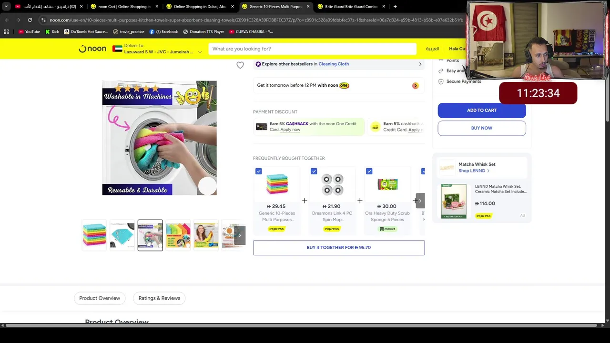The image size is (610, 343).
Task: Click the express badge under Generic towels
Action: (x=276, y=229)
